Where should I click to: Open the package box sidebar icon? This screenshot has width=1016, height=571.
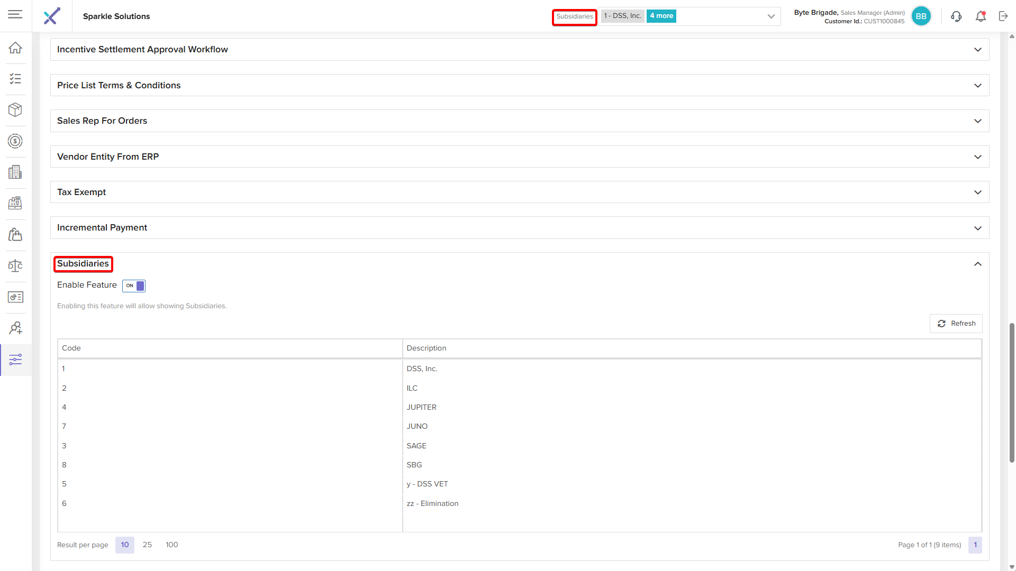coord(15,109)
